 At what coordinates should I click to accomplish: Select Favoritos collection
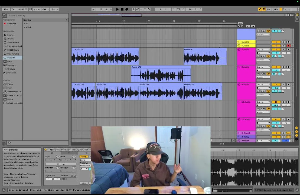[11, 24]
